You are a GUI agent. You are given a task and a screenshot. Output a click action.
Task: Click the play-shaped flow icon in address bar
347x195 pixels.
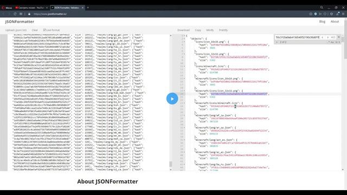coord(320,14)
